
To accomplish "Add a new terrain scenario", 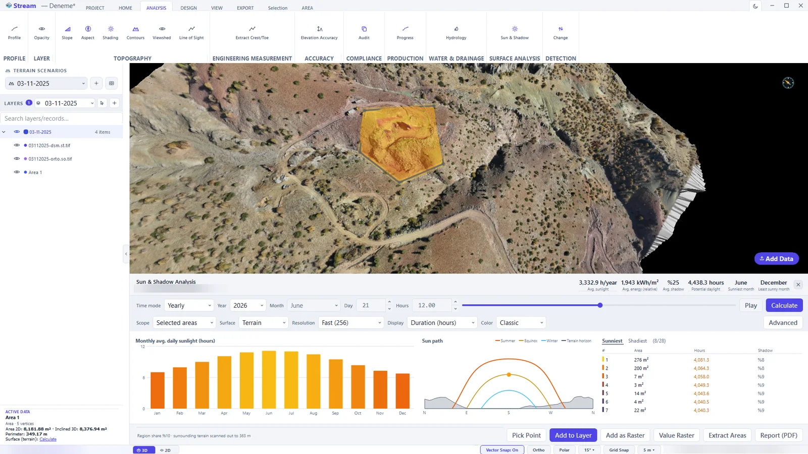I will click(96, 83).
